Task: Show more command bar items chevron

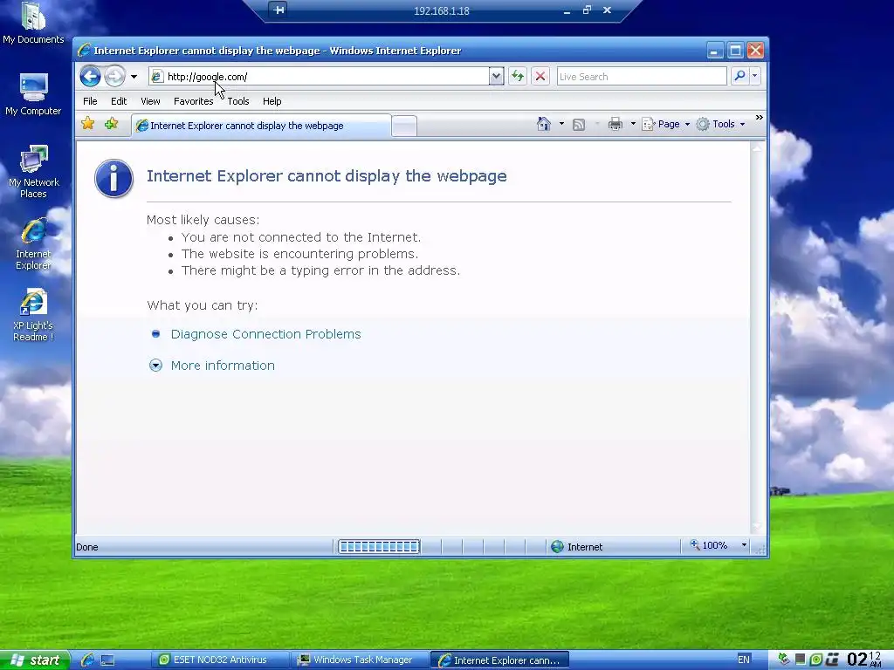Action: pos(759,118)
